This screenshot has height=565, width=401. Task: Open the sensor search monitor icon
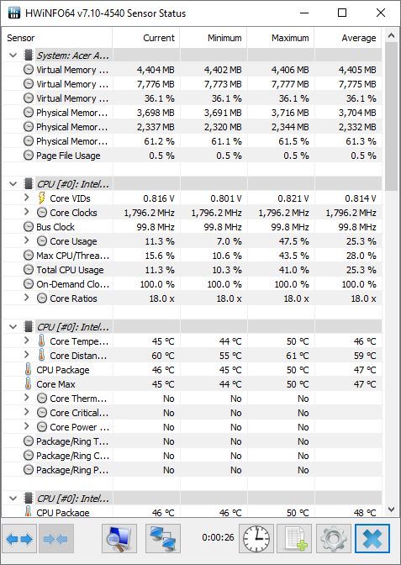119,539
